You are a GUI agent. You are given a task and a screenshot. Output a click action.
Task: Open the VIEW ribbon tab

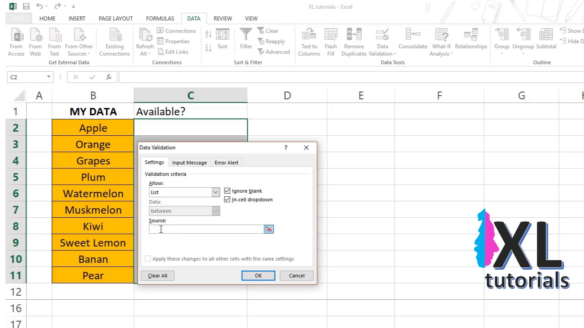[x=251, y=19]
